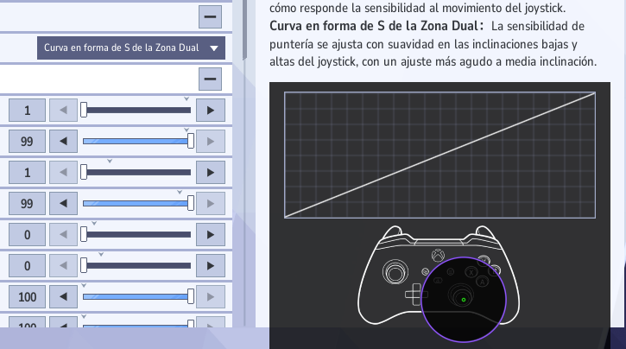Screen dimensions: 626x349
Task: Click left arrow in the fully visible 100 row
Action: tap(63, 297)
